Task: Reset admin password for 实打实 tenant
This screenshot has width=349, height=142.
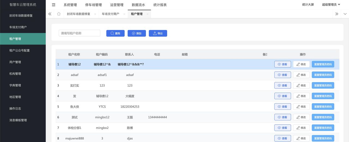Action: [323, 85]
